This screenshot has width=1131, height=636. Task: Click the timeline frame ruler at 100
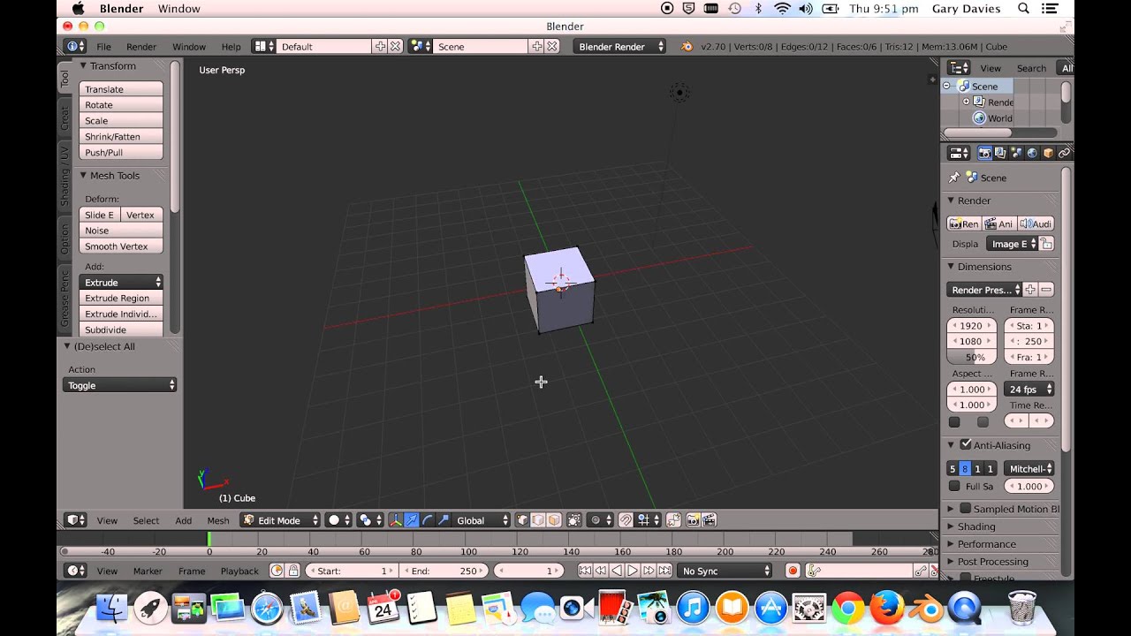click(468, 551)
